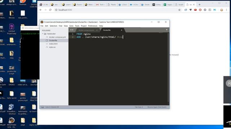The height and width of the screenshot is (129, 231).
Task: Click the Sublime editor vertical scrollbar
Action: tap(168, 67)
